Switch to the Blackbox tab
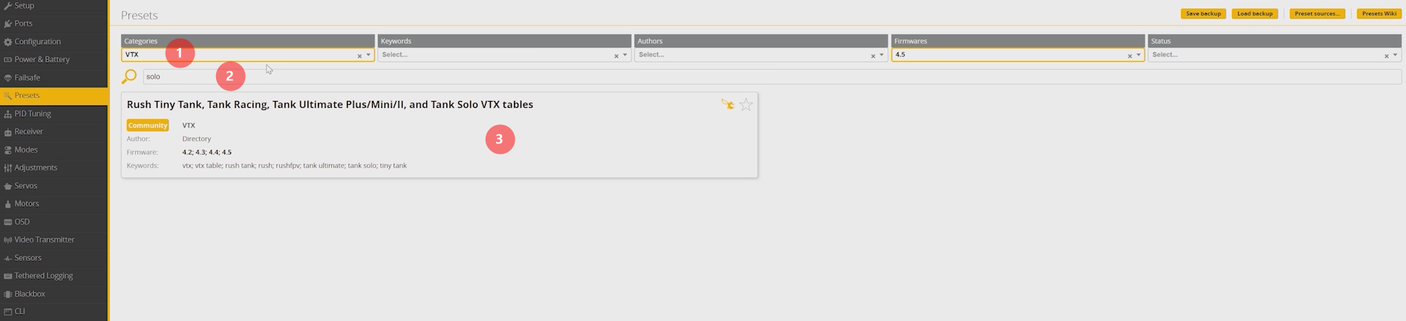The image size is (1406, 321). [30, 294]
